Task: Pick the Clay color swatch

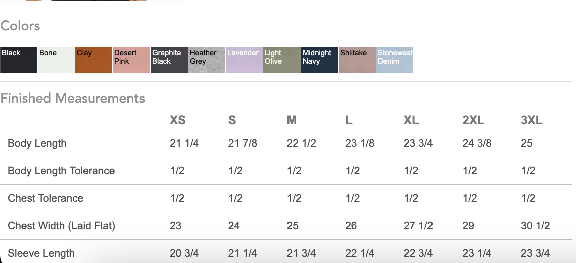Action: tap(94, 60)
